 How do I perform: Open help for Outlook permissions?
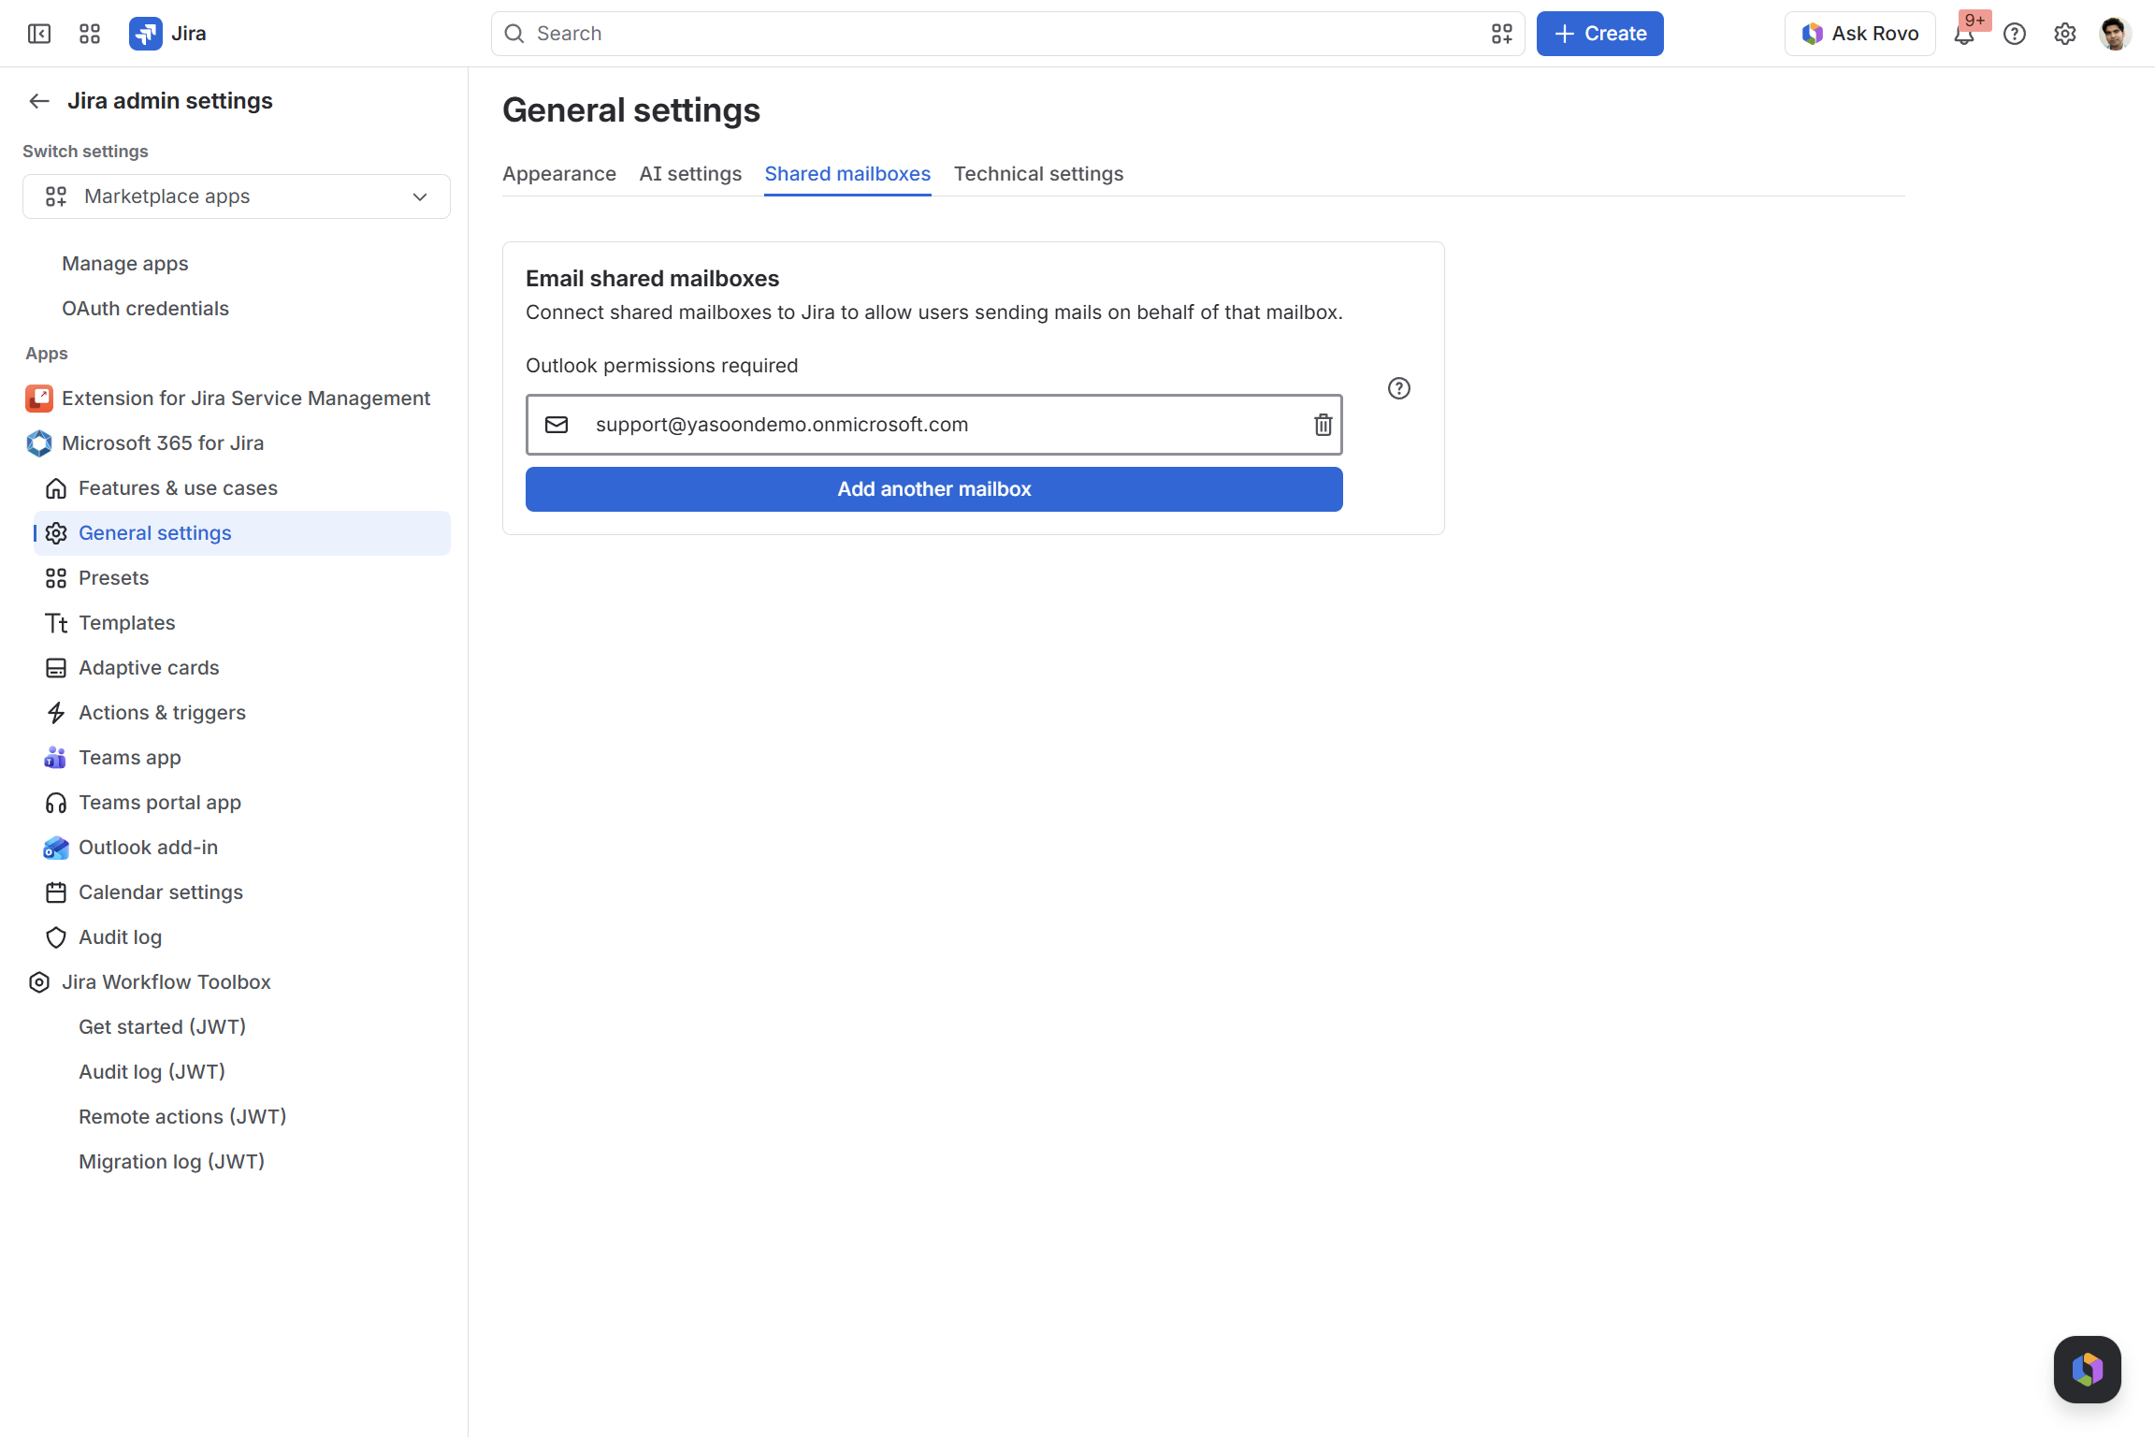pos(1399,388)
